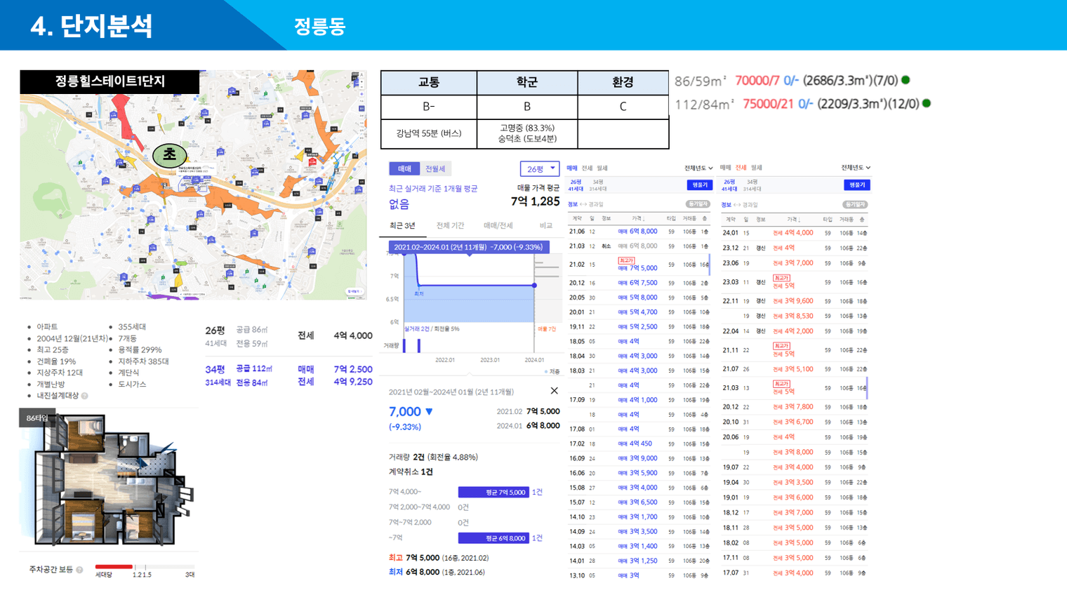Click the 21.06 매매 6억 8,000 row

tap(639, 232)
